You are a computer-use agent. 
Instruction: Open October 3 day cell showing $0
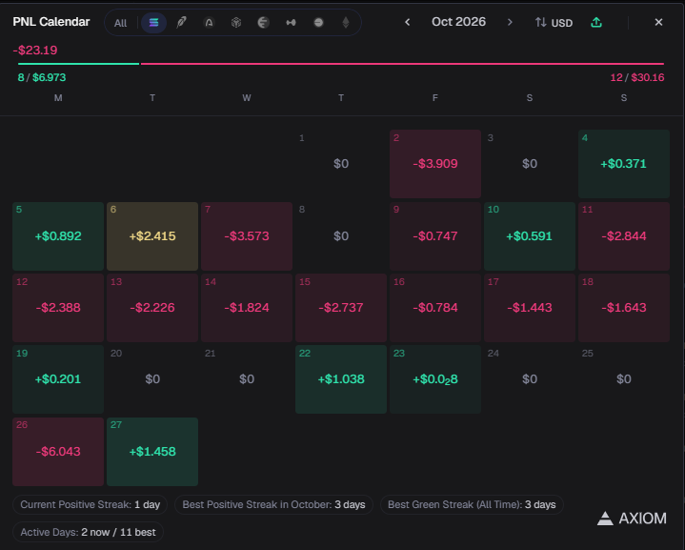(530, 164)
